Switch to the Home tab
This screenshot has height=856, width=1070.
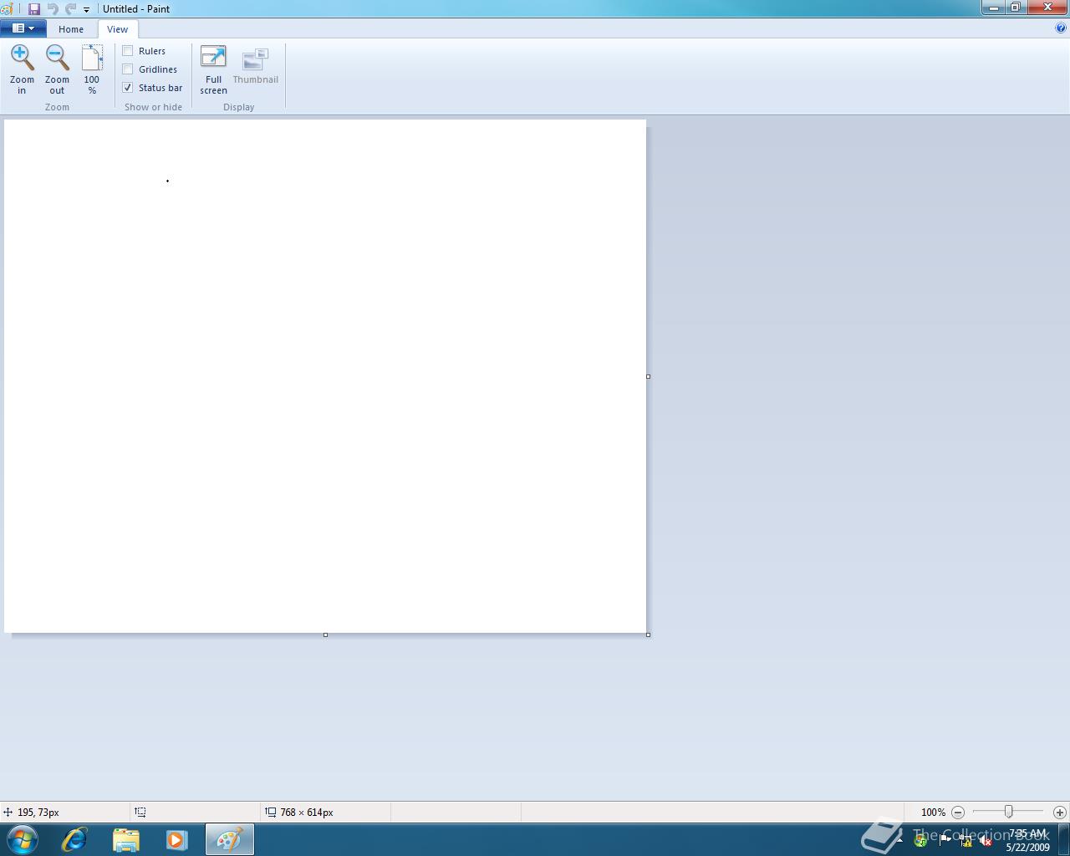(71, 28)
